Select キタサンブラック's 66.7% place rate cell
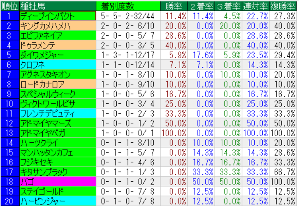This screenshot has height=206, width=299. pos(283,172)
